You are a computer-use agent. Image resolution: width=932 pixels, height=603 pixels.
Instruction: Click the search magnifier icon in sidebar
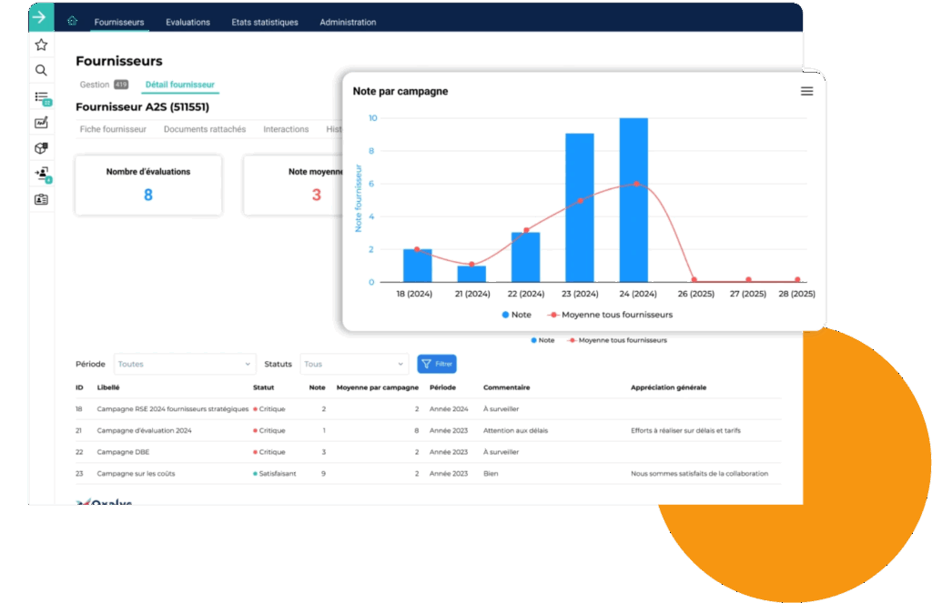tap(41, 70)
